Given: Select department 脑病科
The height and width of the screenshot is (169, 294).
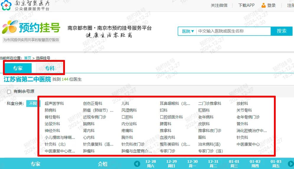Looking at the screenshot, I should tap(89, 124).
